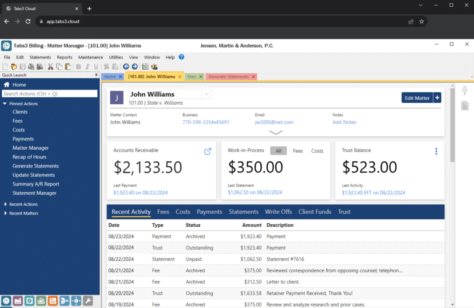The image size is (474, 308).
Task: Open Accounts Receivable pop-out icon
Action: click(207, 152)
